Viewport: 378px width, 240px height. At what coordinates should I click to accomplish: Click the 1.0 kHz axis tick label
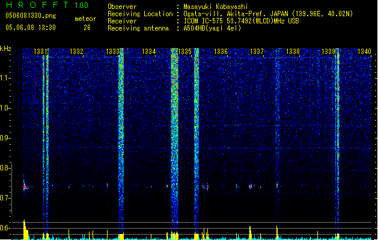click(x=5, y=108)
